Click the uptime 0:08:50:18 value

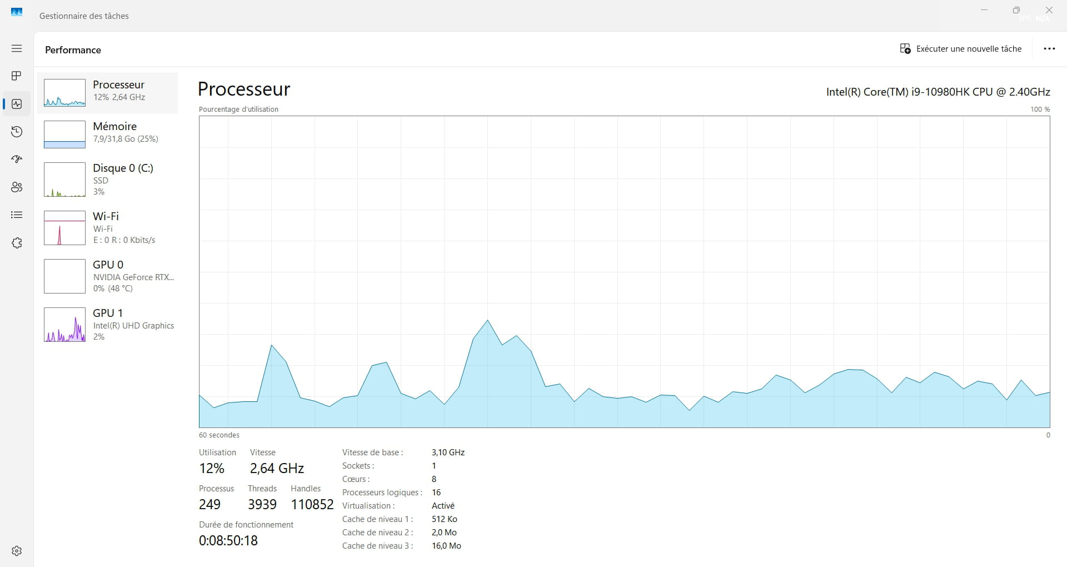tap(228, 541)
